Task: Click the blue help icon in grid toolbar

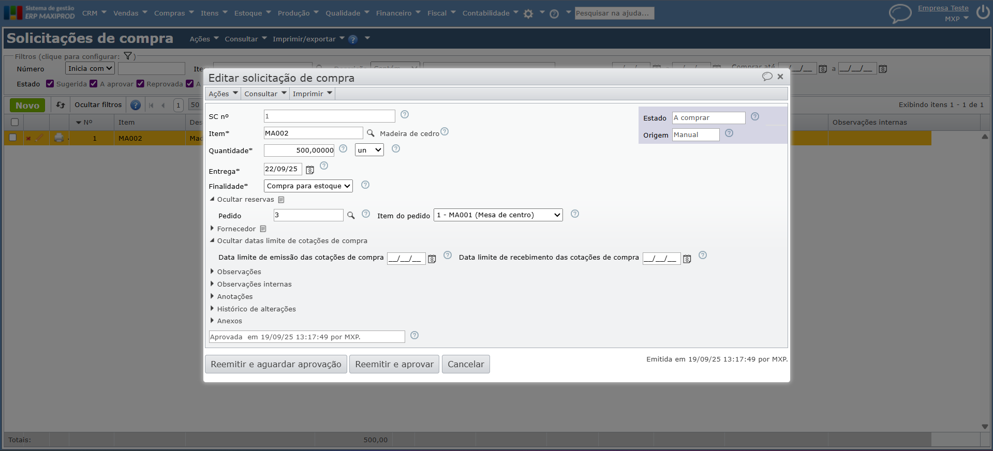Action: click(x=136, y=105)
